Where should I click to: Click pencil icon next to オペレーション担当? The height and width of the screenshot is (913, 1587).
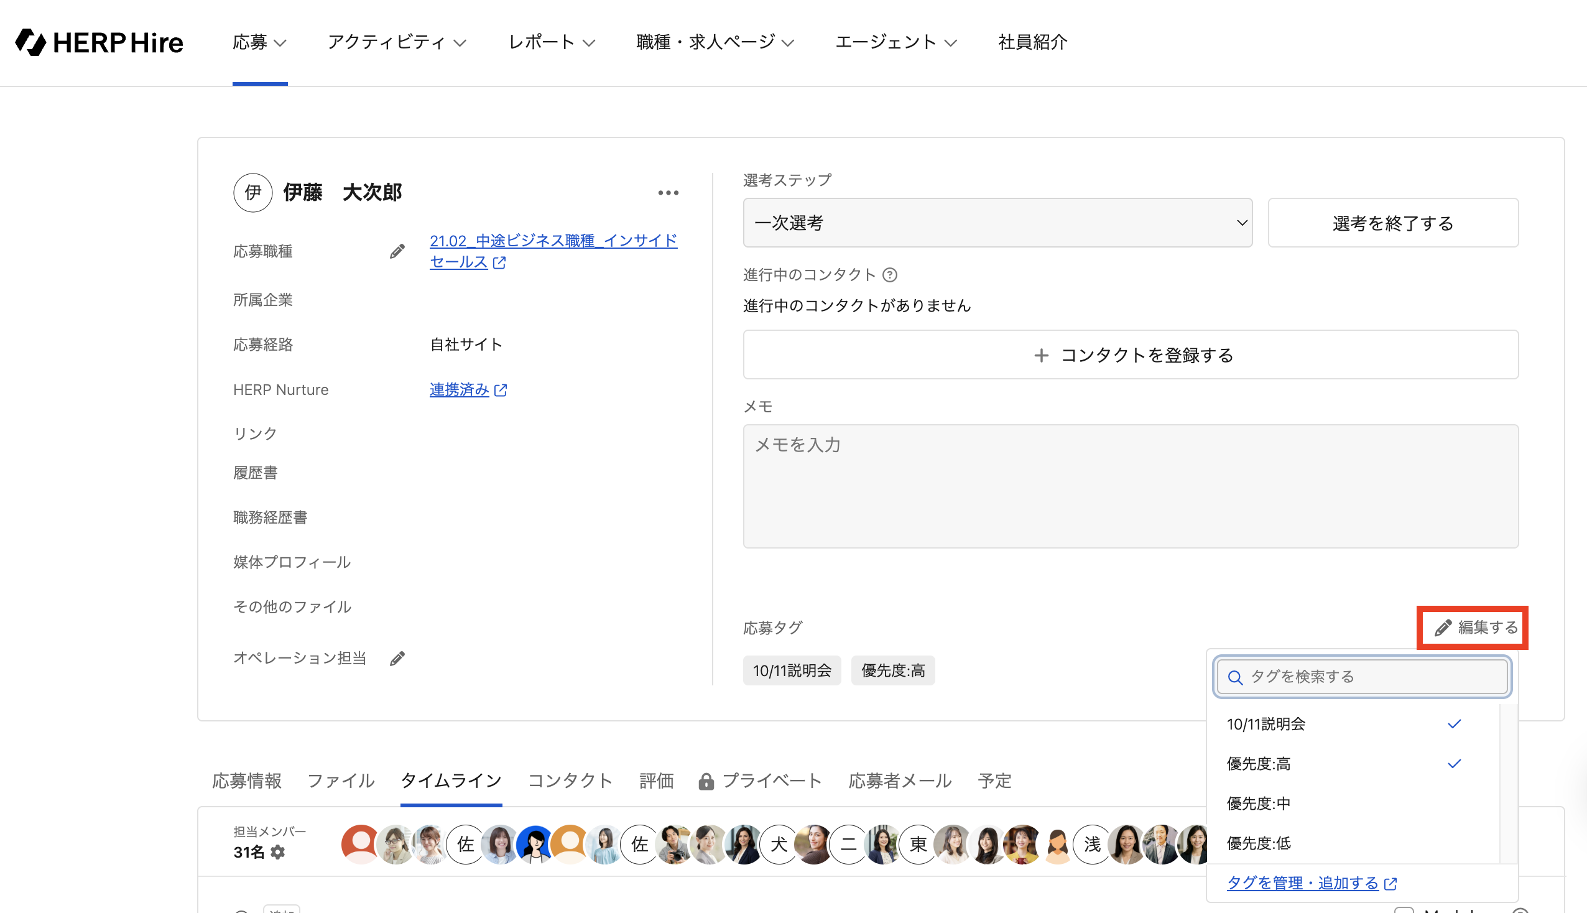pyautogui.click(x=397, y=658)
